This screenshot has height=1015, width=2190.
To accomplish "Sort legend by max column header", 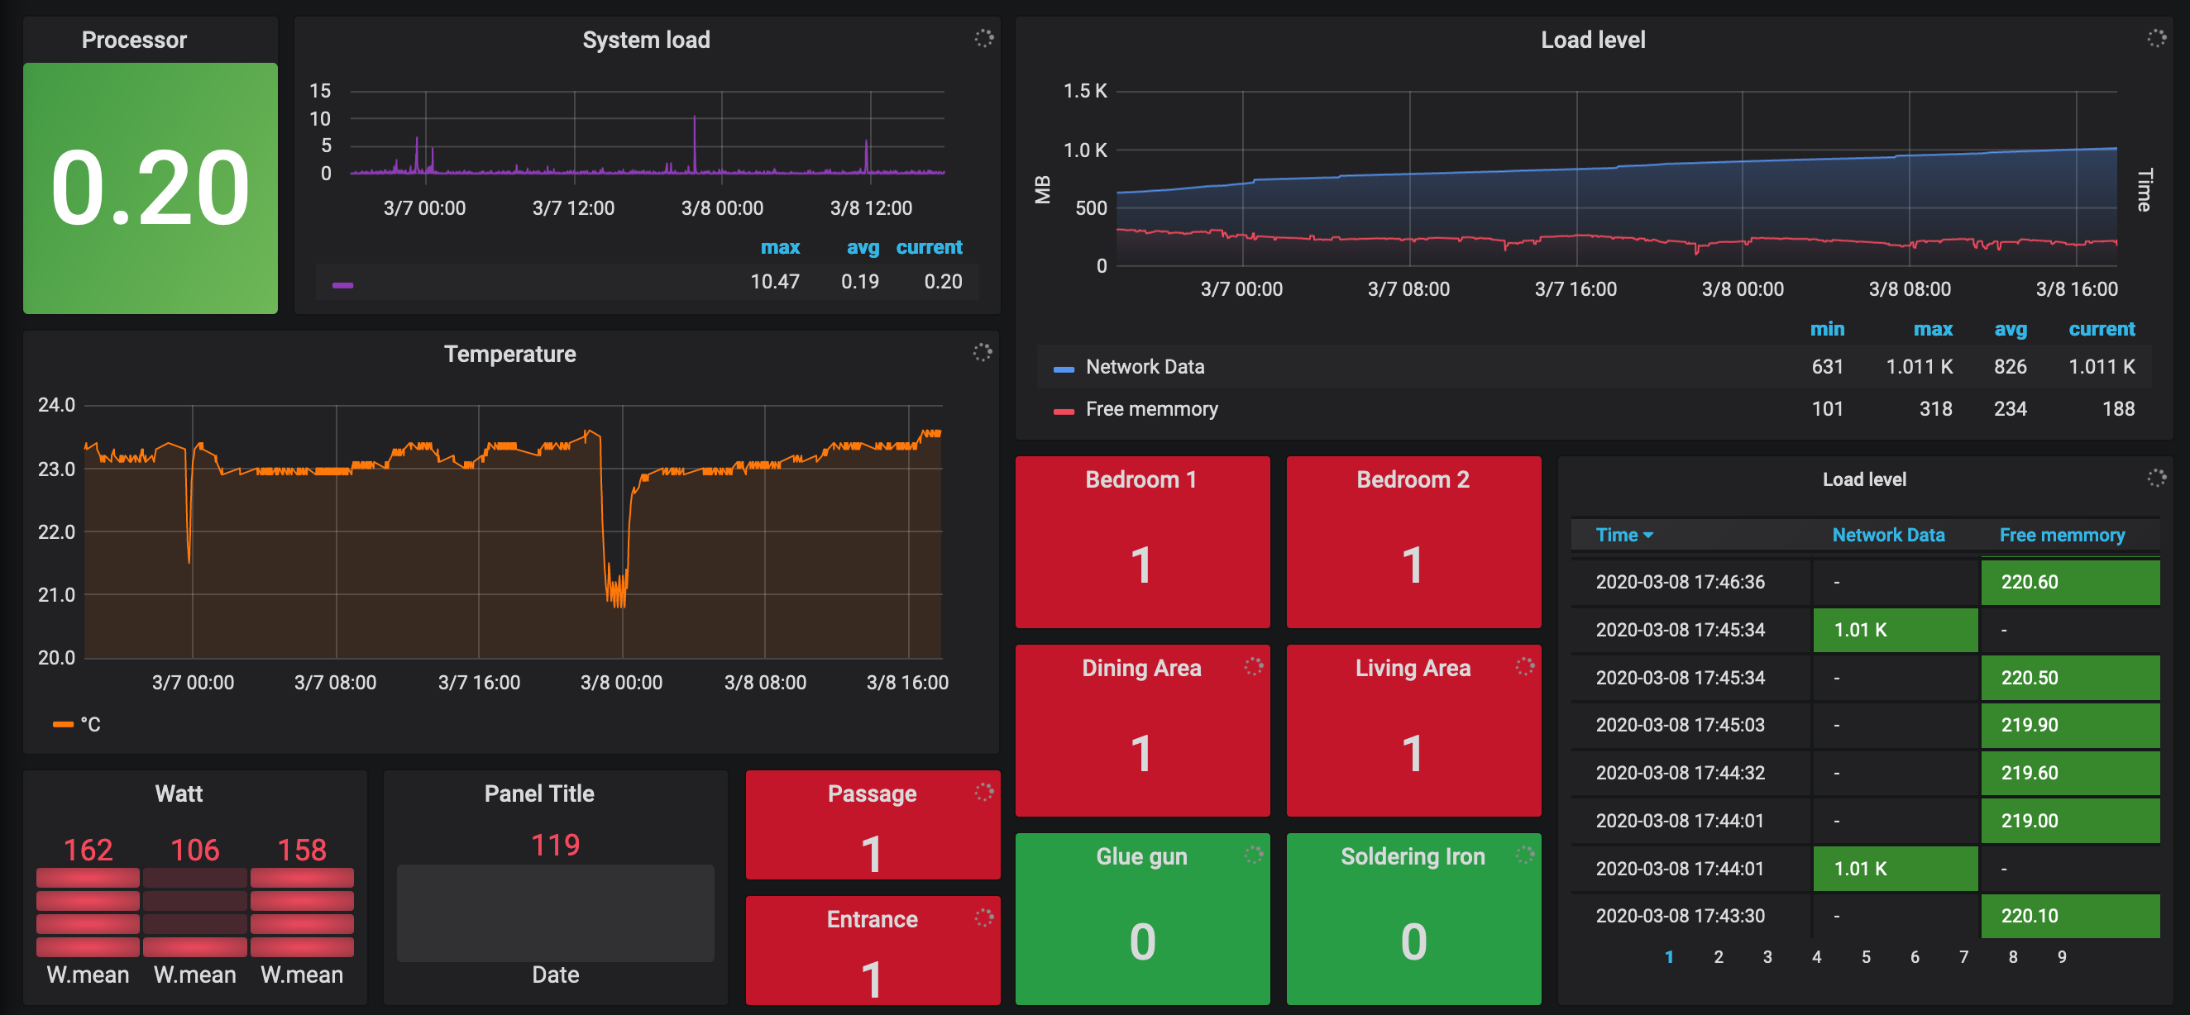I will coord(1933,330).
